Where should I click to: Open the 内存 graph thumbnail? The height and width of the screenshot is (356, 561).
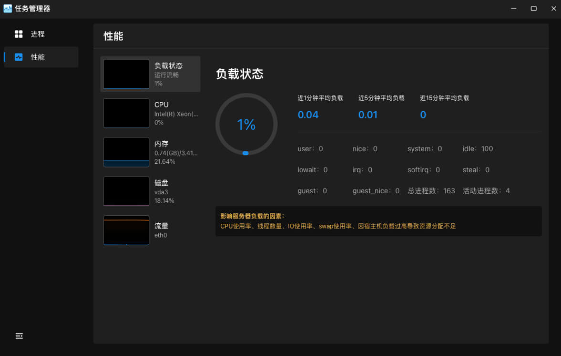tap(126, 152)
